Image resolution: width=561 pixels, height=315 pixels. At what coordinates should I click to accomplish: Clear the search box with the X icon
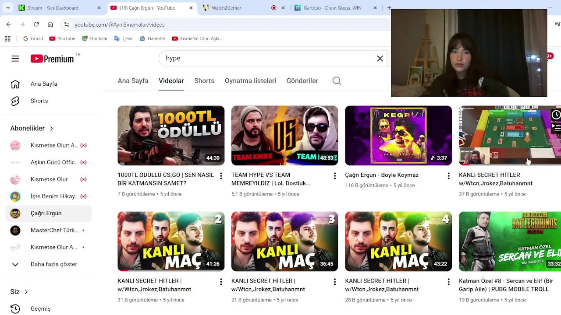pyautogui.click(x=380, y=58)
